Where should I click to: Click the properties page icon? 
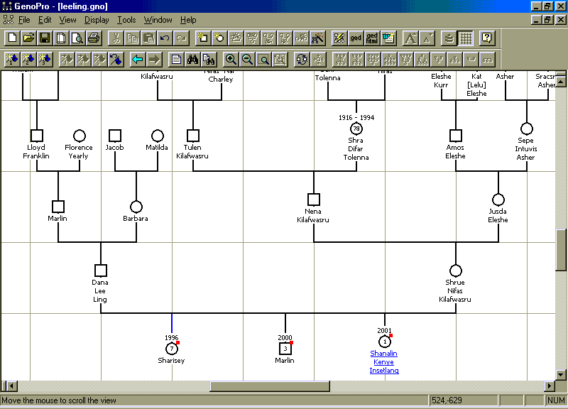pos(176,60)
